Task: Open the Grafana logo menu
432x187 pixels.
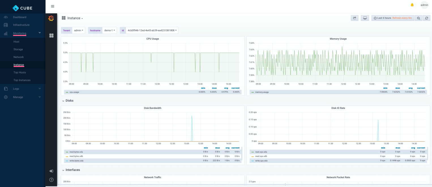Action: [51, 18]
